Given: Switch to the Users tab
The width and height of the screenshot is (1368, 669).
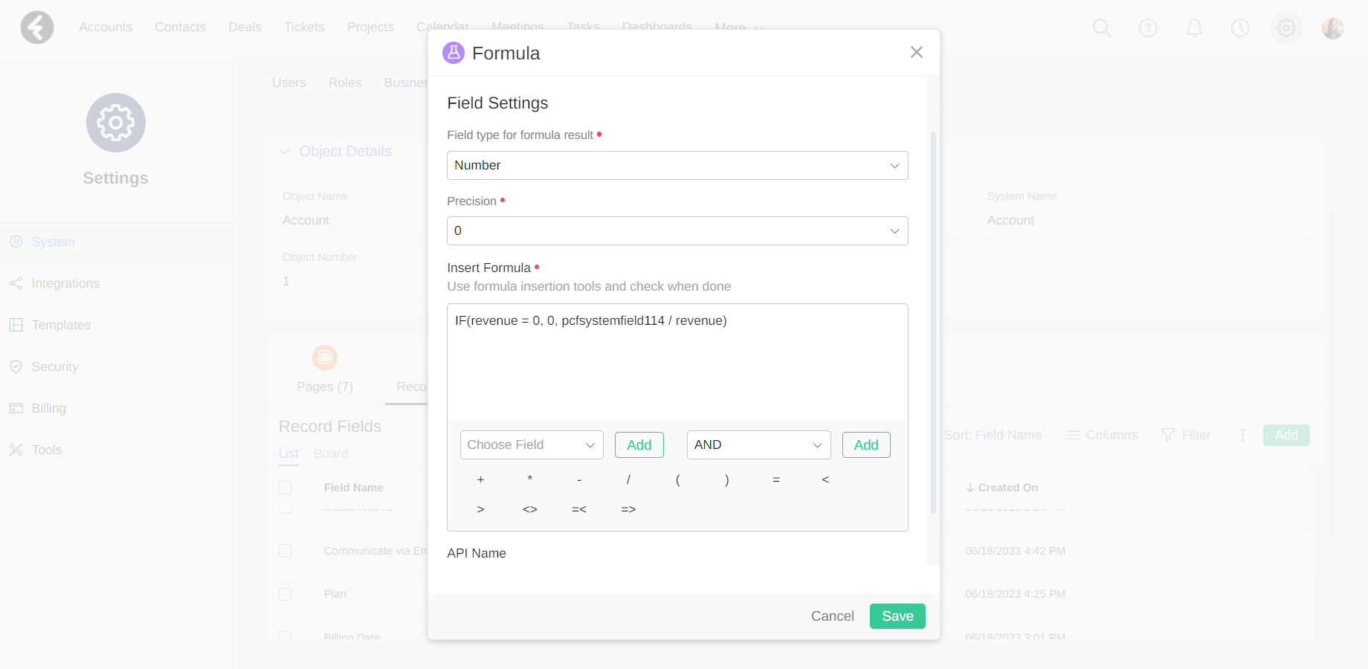Looking at the screenshot, I should point(289,83).
